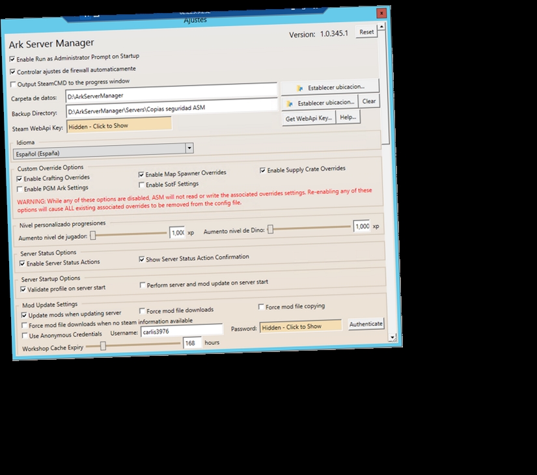The image size is (537, 475).
Task: Click the Reset button
Action: click(366, 32)
